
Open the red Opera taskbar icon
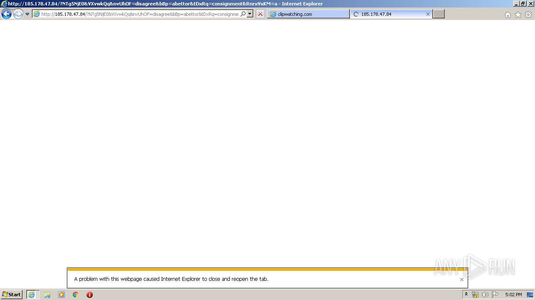tap(89, 295)
